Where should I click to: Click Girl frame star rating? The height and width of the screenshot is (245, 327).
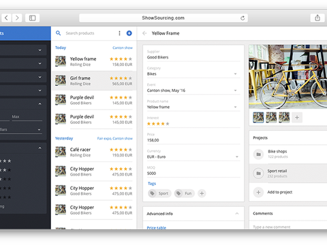(x=121, y=78)
